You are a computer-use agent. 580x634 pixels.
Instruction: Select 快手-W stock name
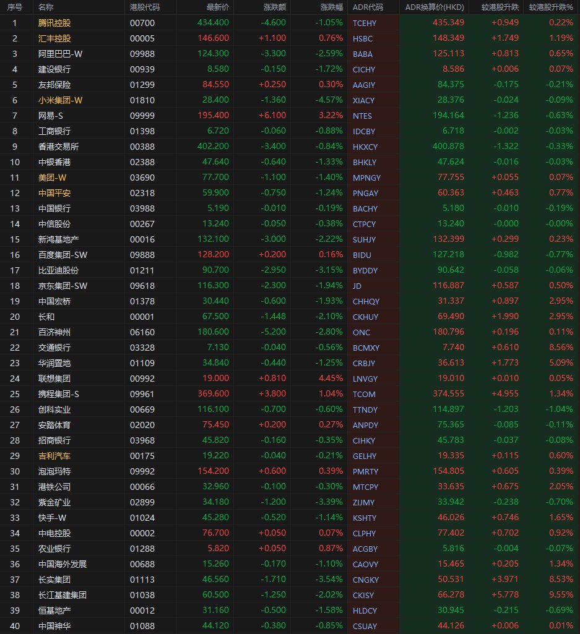pos(52,518)
